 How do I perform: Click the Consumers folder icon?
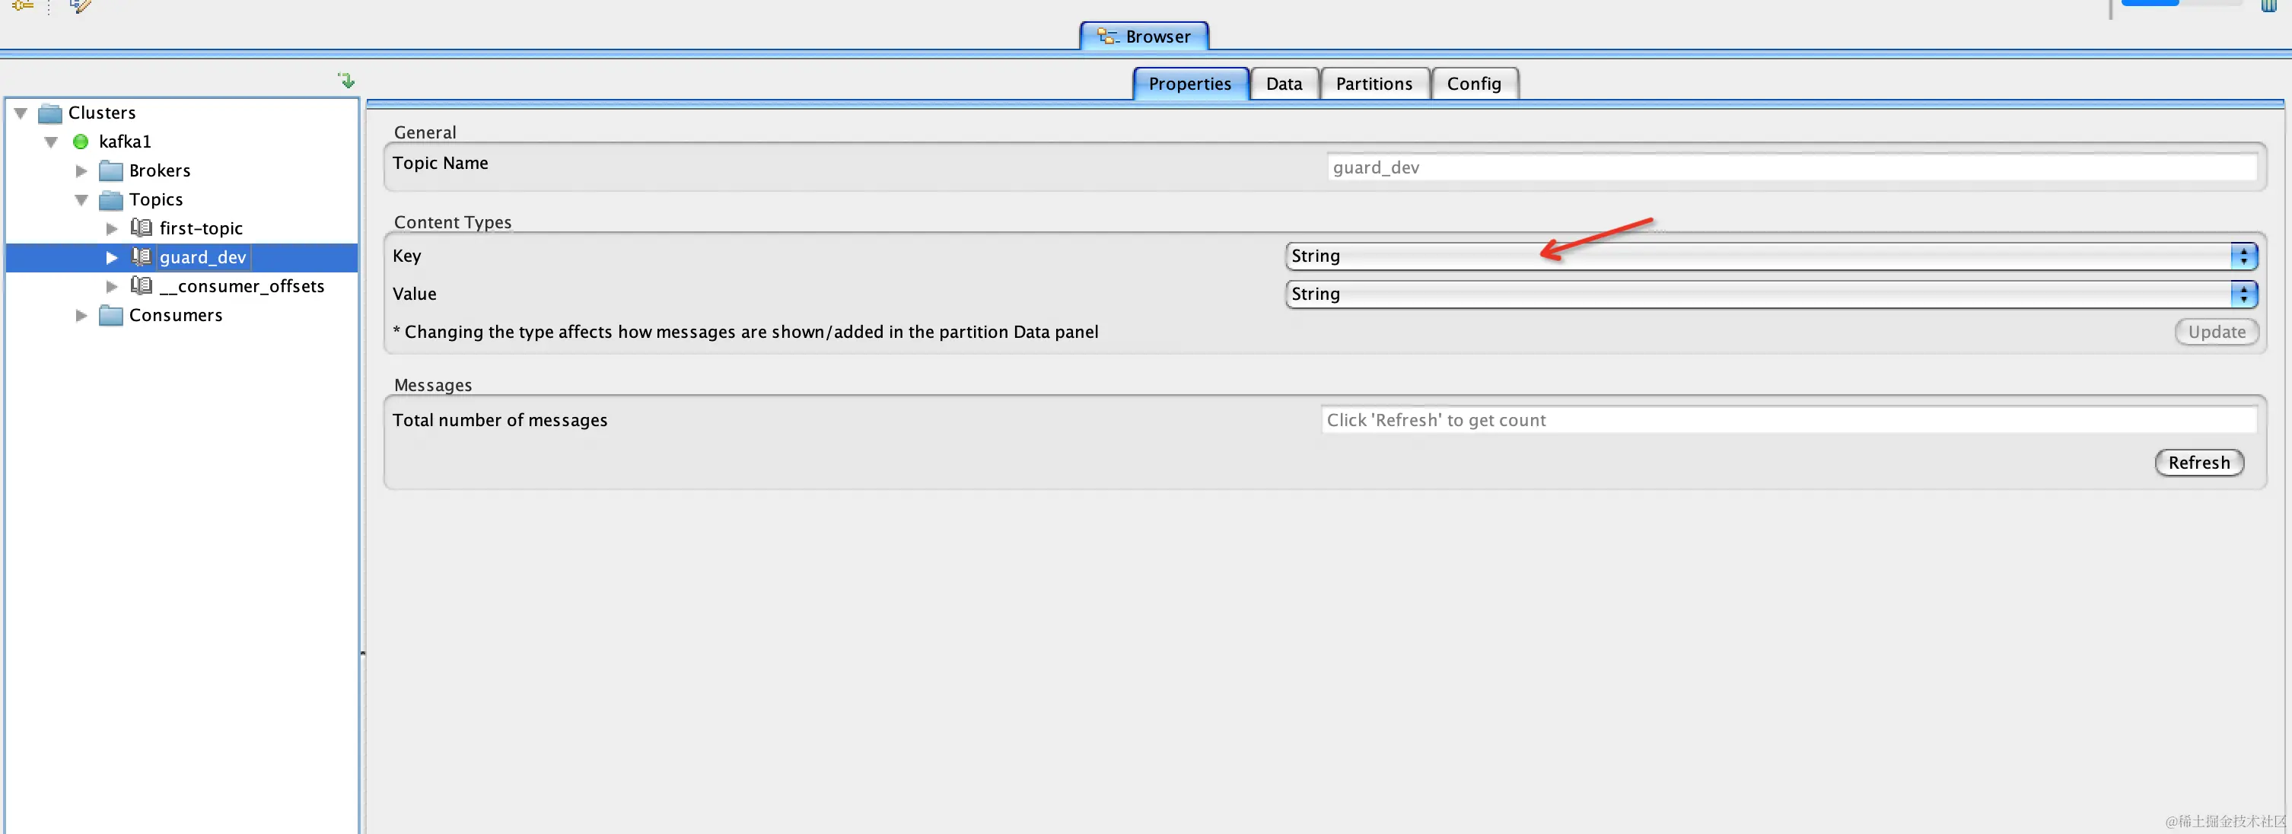[x=110, y=315]
